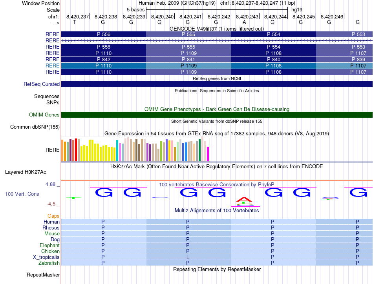Click the 5 bases scale bar label
373x284 pixels.
point(135,10)
